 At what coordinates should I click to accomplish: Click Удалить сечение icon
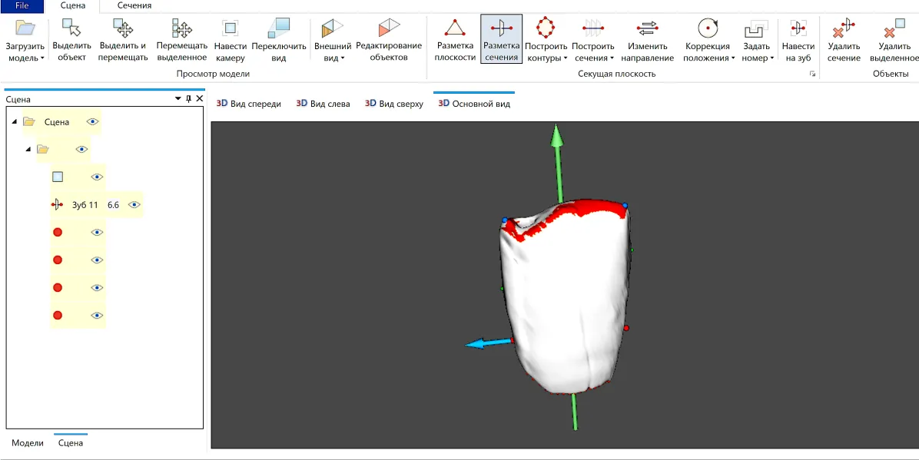tap(844, 28)
